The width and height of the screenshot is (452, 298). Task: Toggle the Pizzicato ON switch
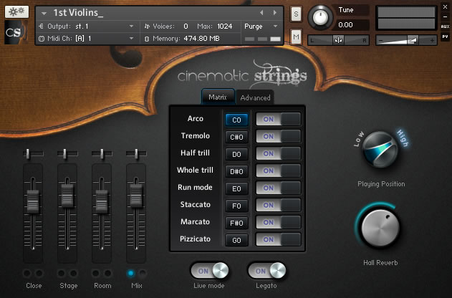(278, 239)
